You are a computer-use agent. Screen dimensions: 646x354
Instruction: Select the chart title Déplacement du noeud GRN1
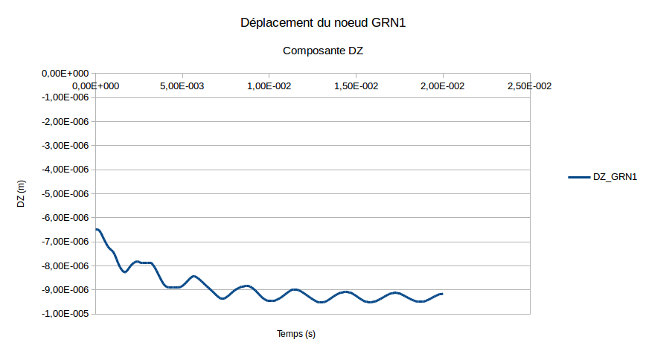323,23
